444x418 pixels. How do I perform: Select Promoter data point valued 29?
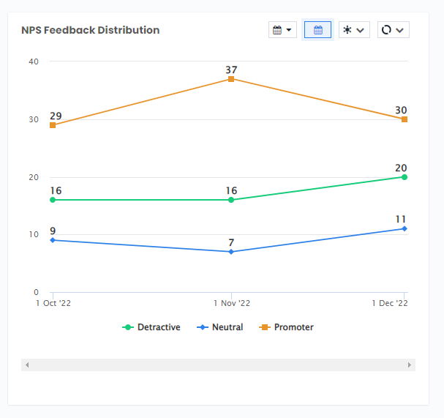point(53,125)
